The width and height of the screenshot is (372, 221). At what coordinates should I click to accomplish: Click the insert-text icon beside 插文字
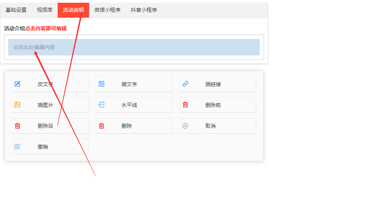101,84
